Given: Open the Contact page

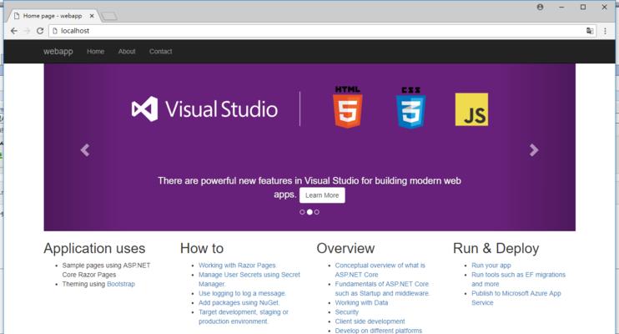Looking at the screenshot, I should click(161, 52).
